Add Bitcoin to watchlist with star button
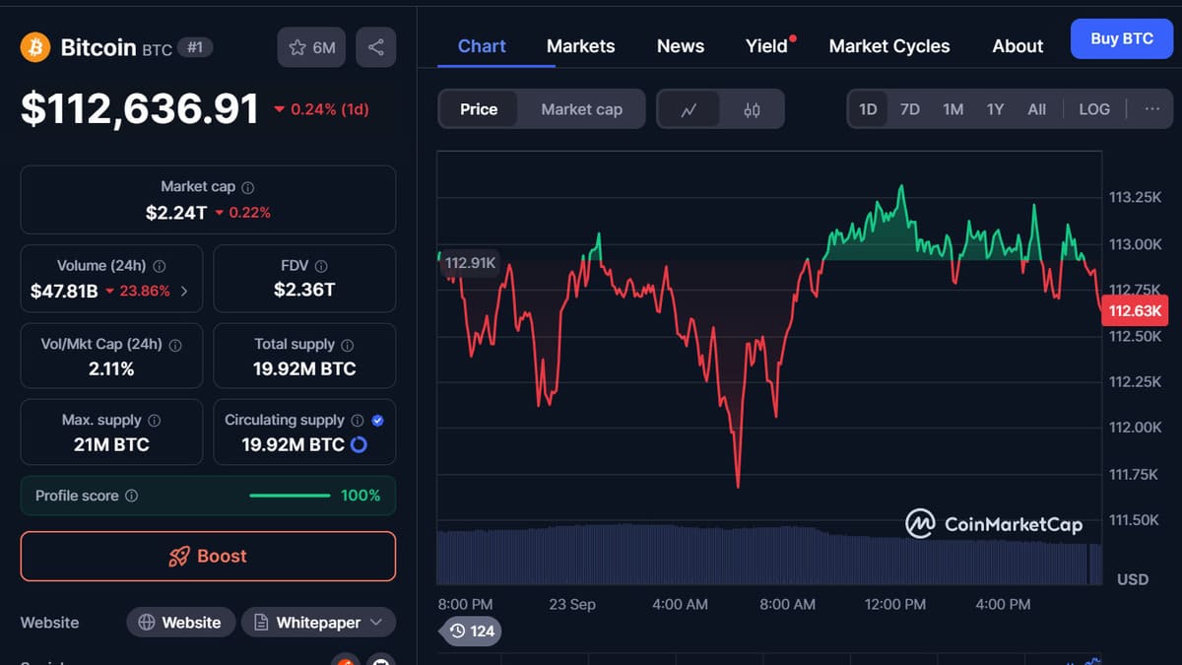This screenshot has height=665, width=1182. [x=311, y=47]
